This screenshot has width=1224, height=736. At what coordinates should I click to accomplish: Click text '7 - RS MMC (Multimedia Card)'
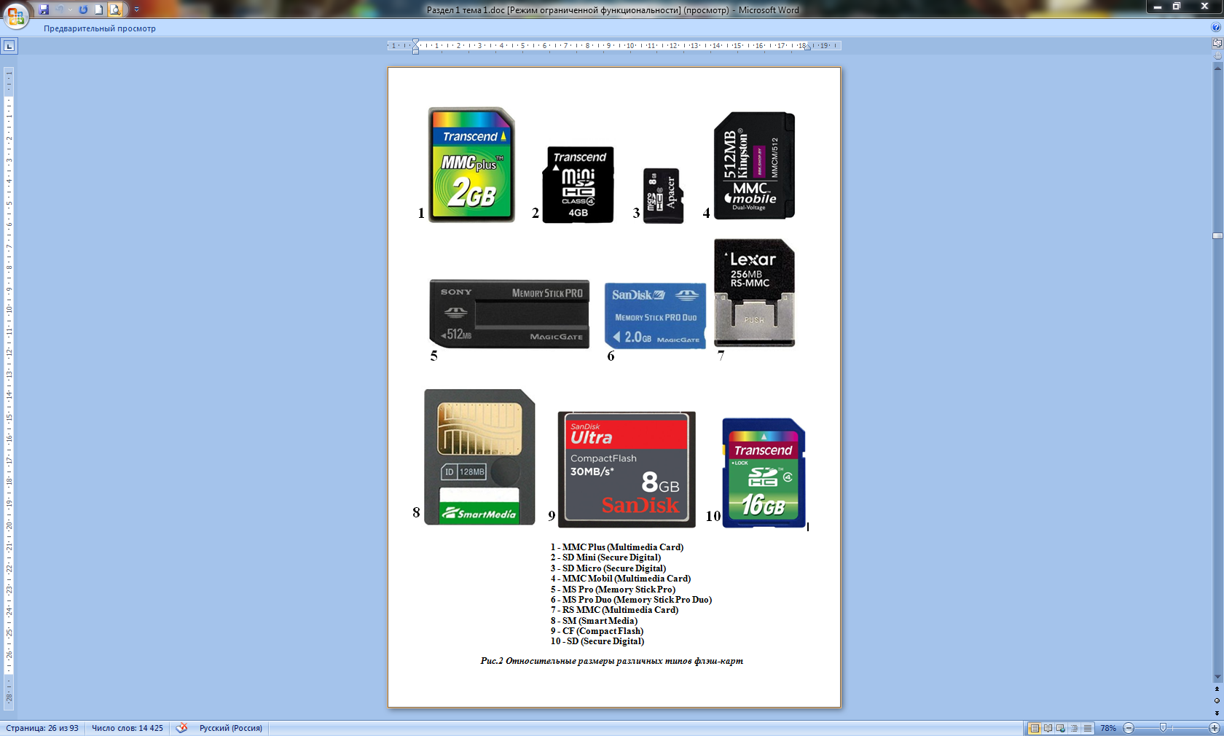[x=614, y=610]
